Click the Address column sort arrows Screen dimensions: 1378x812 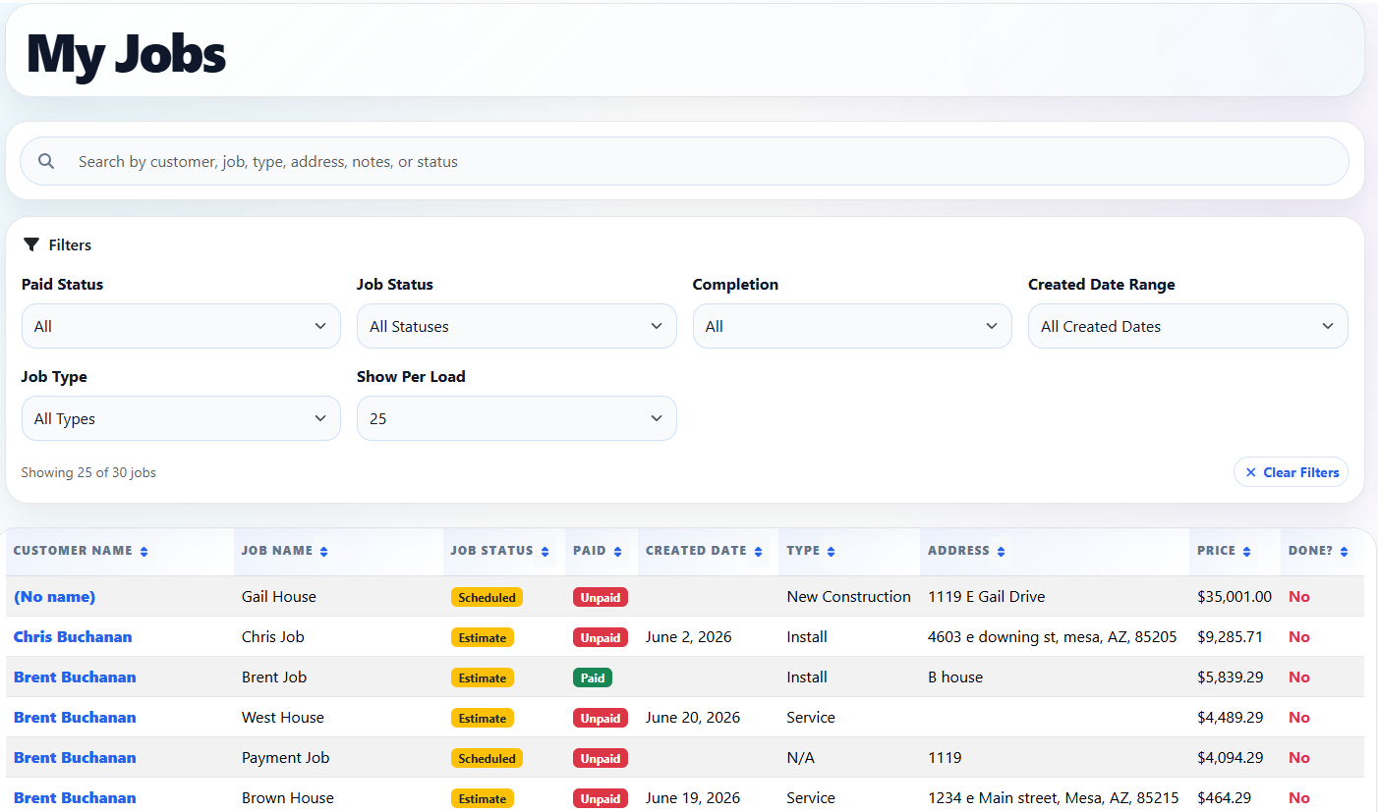pos(1001,552)
